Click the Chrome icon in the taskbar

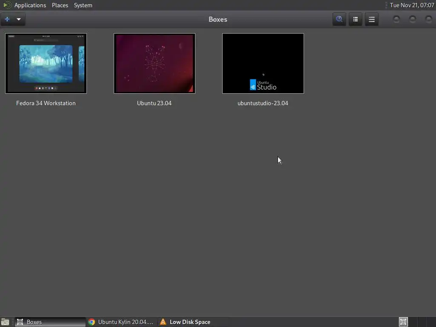coord(92,322)
